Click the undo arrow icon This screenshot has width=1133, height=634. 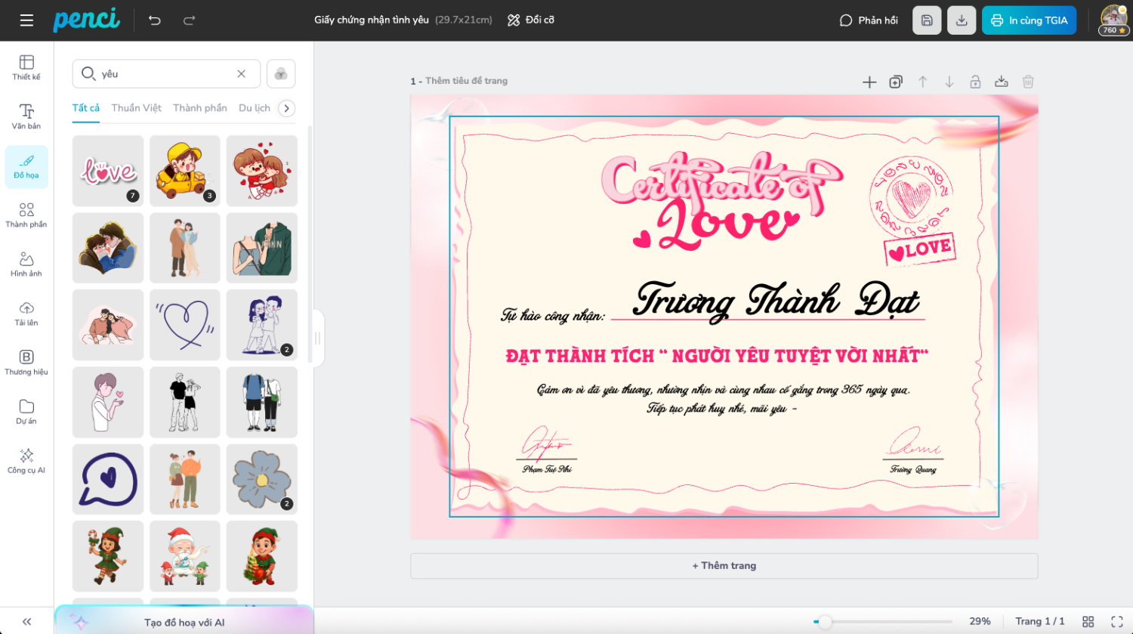tap(155, 20)
